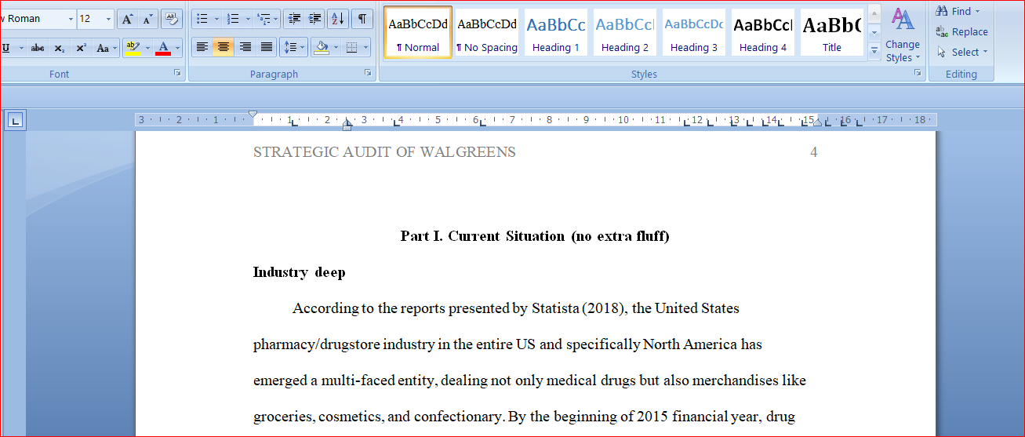Align text left
The width and height of the screenshot is (1025, 437).
(202, 48)
